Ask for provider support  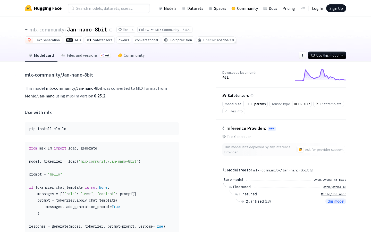321,150
